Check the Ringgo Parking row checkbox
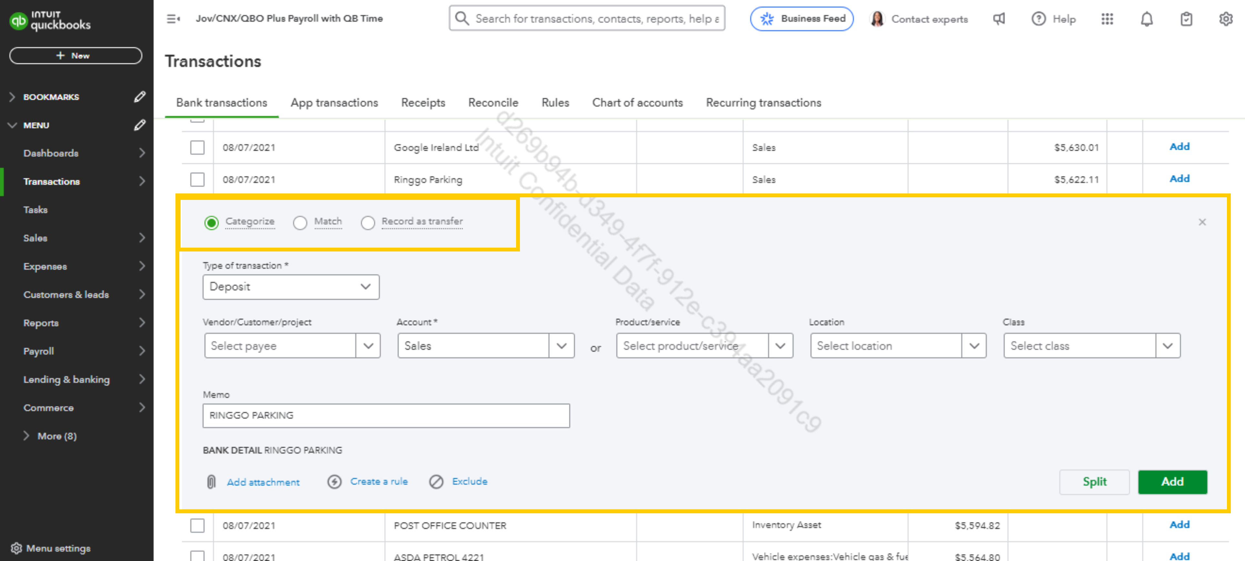This screenshot has height=561, width=1245. tap(197, 179)
